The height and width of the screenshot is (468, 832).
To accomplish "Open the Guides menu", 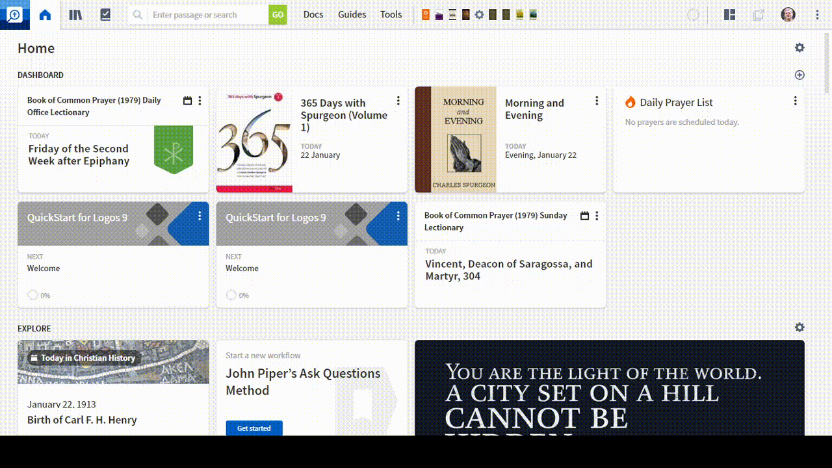I will point(352,14).
